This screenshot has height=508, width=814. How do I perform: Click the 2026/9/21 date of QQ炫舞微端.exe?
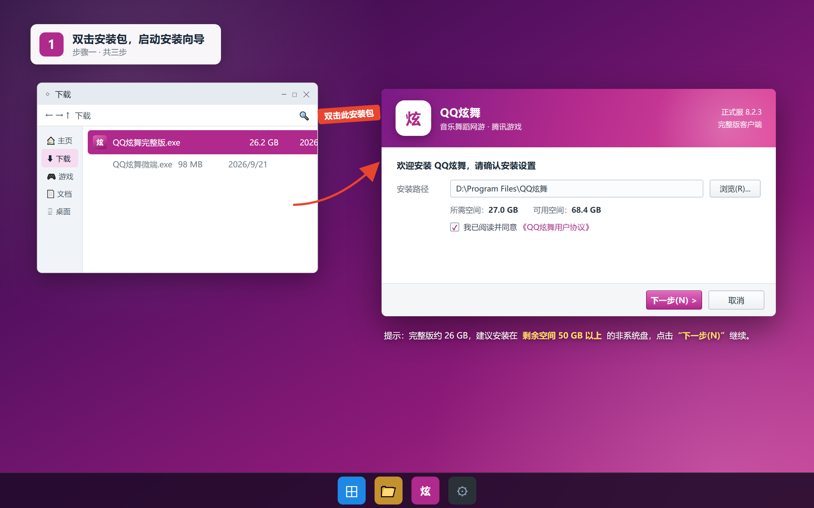tap(248, 164)
